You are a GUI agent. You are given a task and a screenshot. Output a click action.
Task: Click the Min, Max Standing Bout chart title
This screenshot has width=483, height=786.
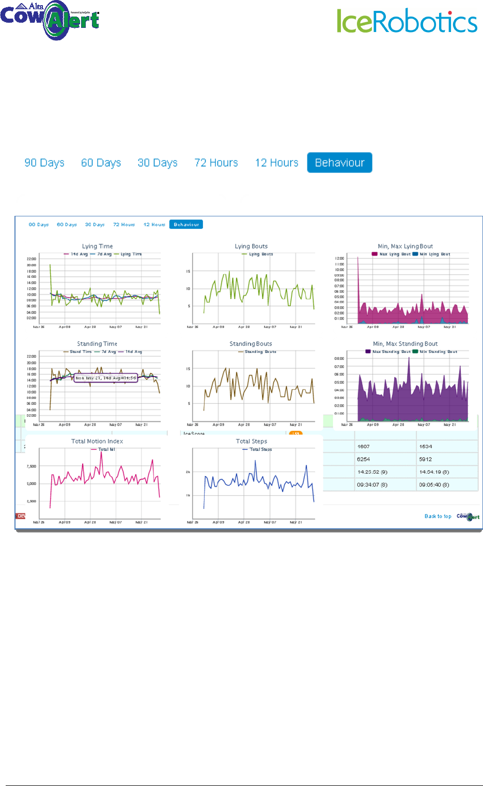tap(405, 344)
